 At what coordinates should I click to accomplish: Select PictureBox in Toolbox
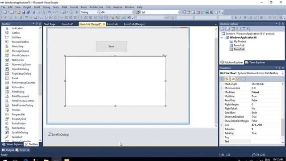click(x=18, y=87)
